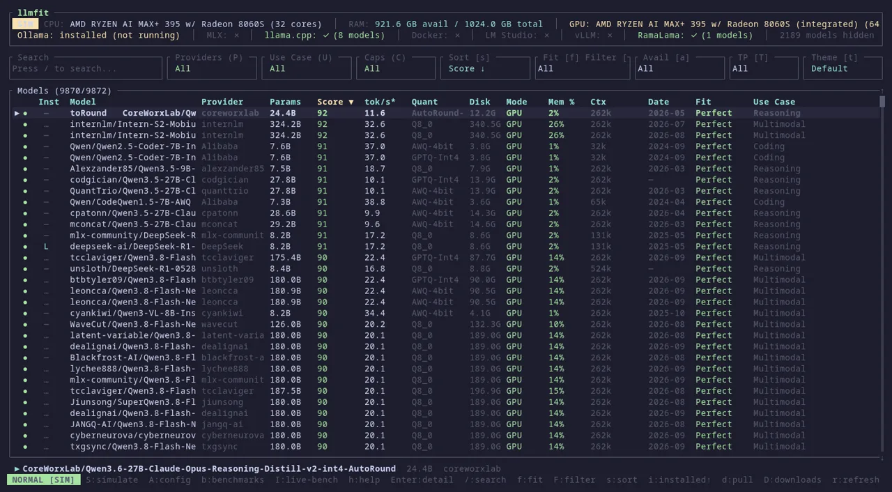Screen dimensions: 892x492
Task: Click the × mark next to vLLM
Action: pos(610,35)
